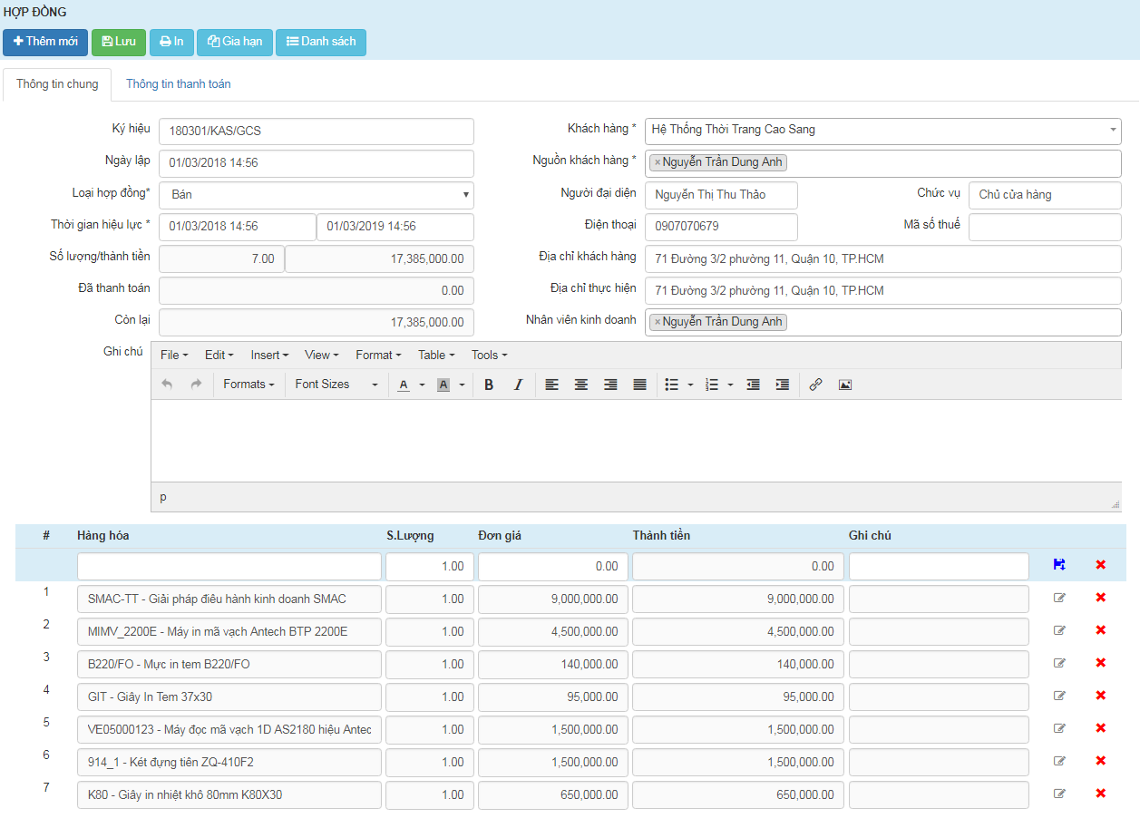The width and height of the screenshot is (1140, 828).
Task: Edit the SMAC-TT product row
Action: 1059,598
